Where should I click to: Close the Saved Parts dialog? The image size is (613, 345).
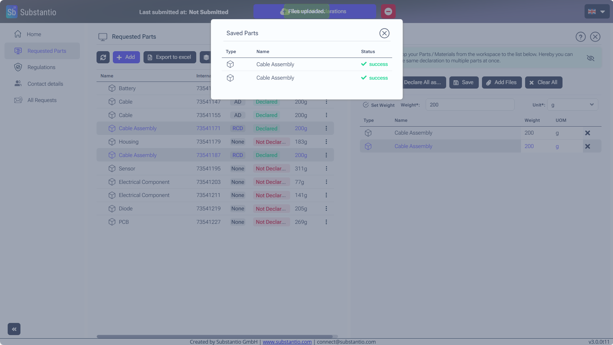coord(384,33)
